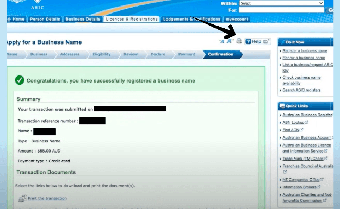Open the Business Details tab
The image size is (340, 209).
point(83,19)
